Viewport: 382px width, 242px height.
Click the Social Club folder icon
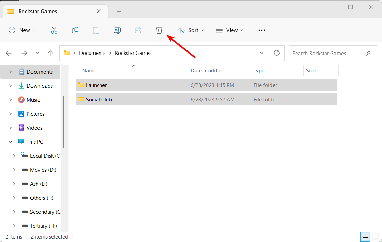click(x=81, y=99)
